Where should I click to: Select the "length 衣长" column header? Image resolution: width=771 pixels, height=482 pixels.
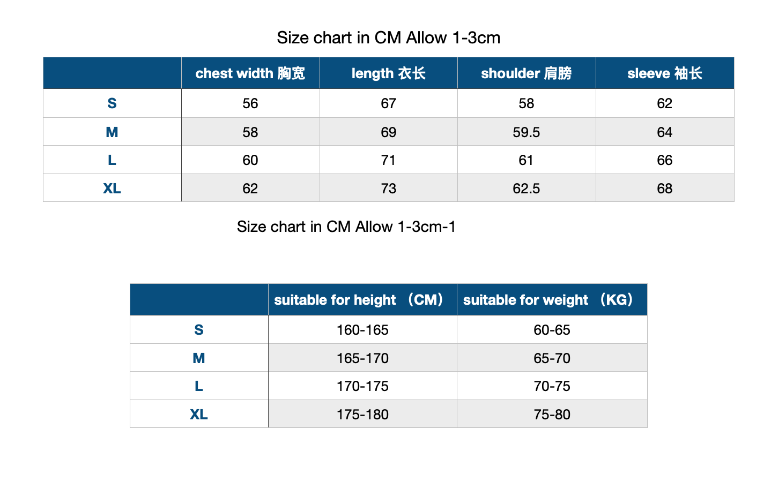(x=388, y=73)
